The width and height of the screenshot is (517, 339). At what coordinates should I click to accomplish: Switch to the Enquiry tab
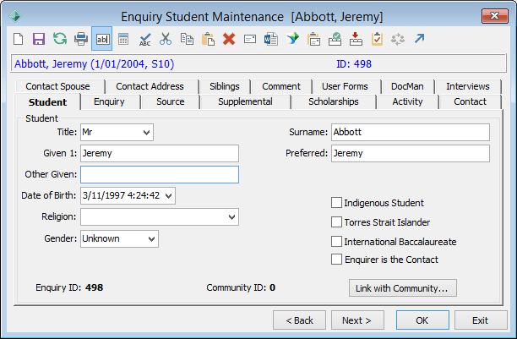click(x=109, y=101)
